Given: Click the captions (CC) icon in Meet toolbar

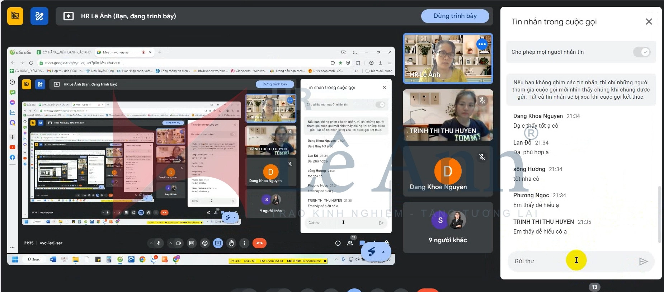Looking at the screenshot, I should (192, 243).
